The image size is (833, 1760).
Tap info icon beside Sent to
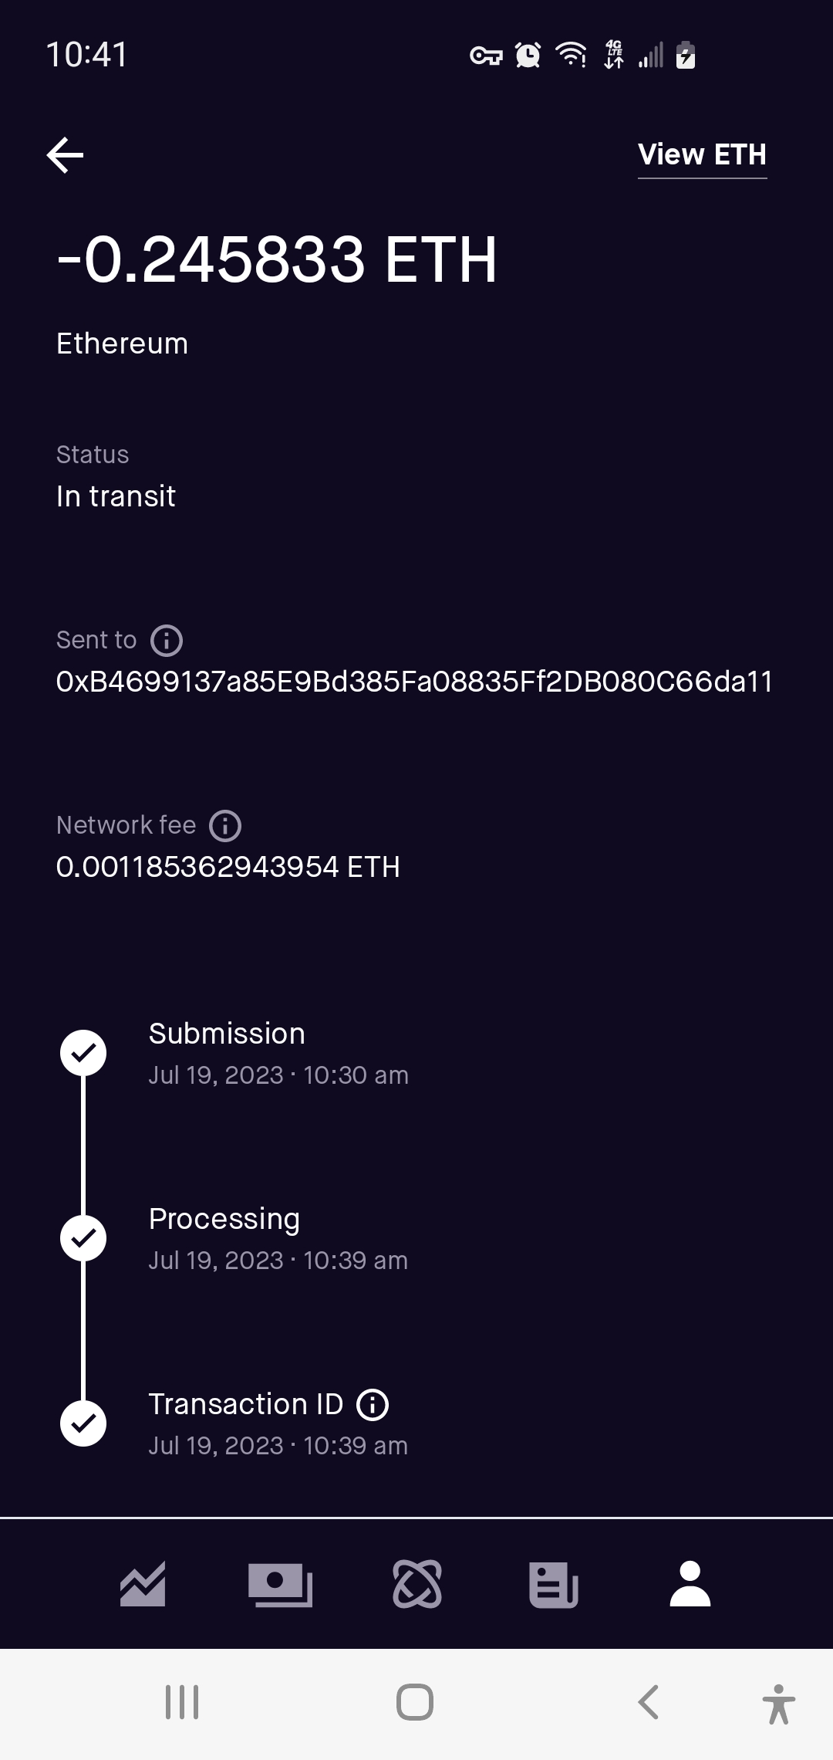167,640
